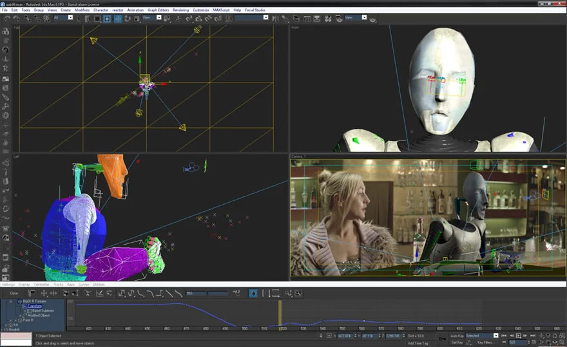Open the selection filter All dropdown
The height and width of the screenshot is (347, 567).
(x=64, y=17)
